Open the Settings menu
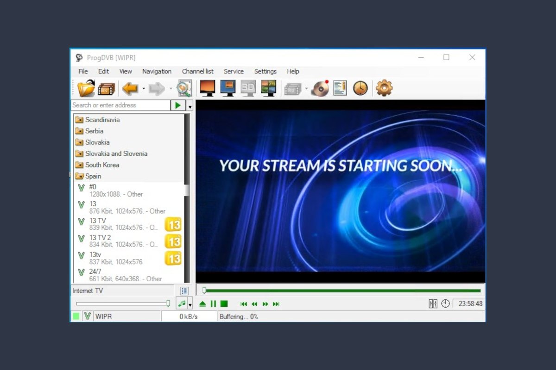The image size is (556, 370). (x=265, y=71)
